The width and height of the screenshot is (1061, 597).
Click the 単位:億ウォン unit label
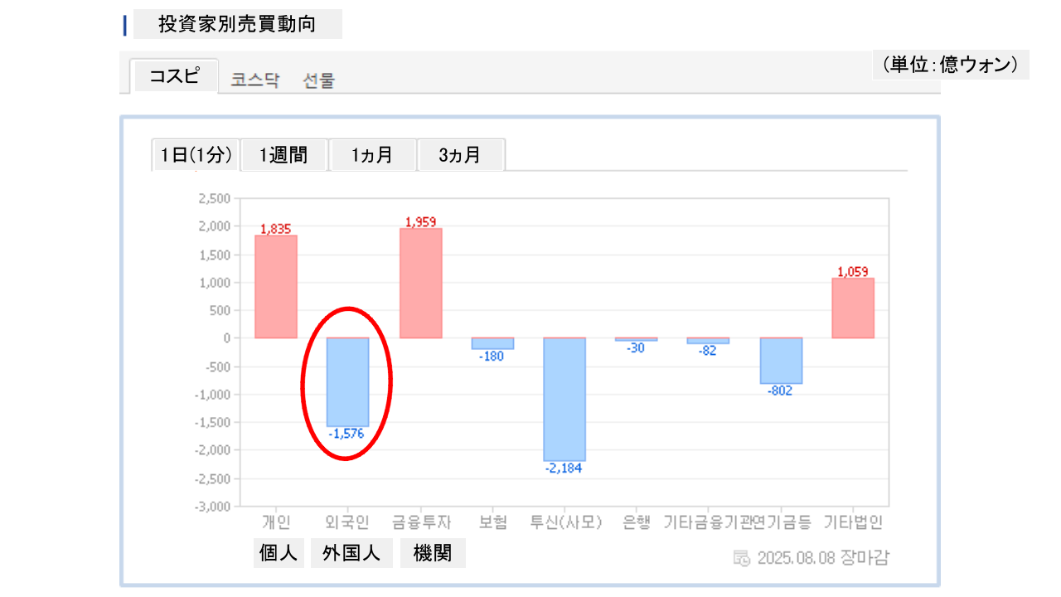pyautogui.click(x=950, y=65)
